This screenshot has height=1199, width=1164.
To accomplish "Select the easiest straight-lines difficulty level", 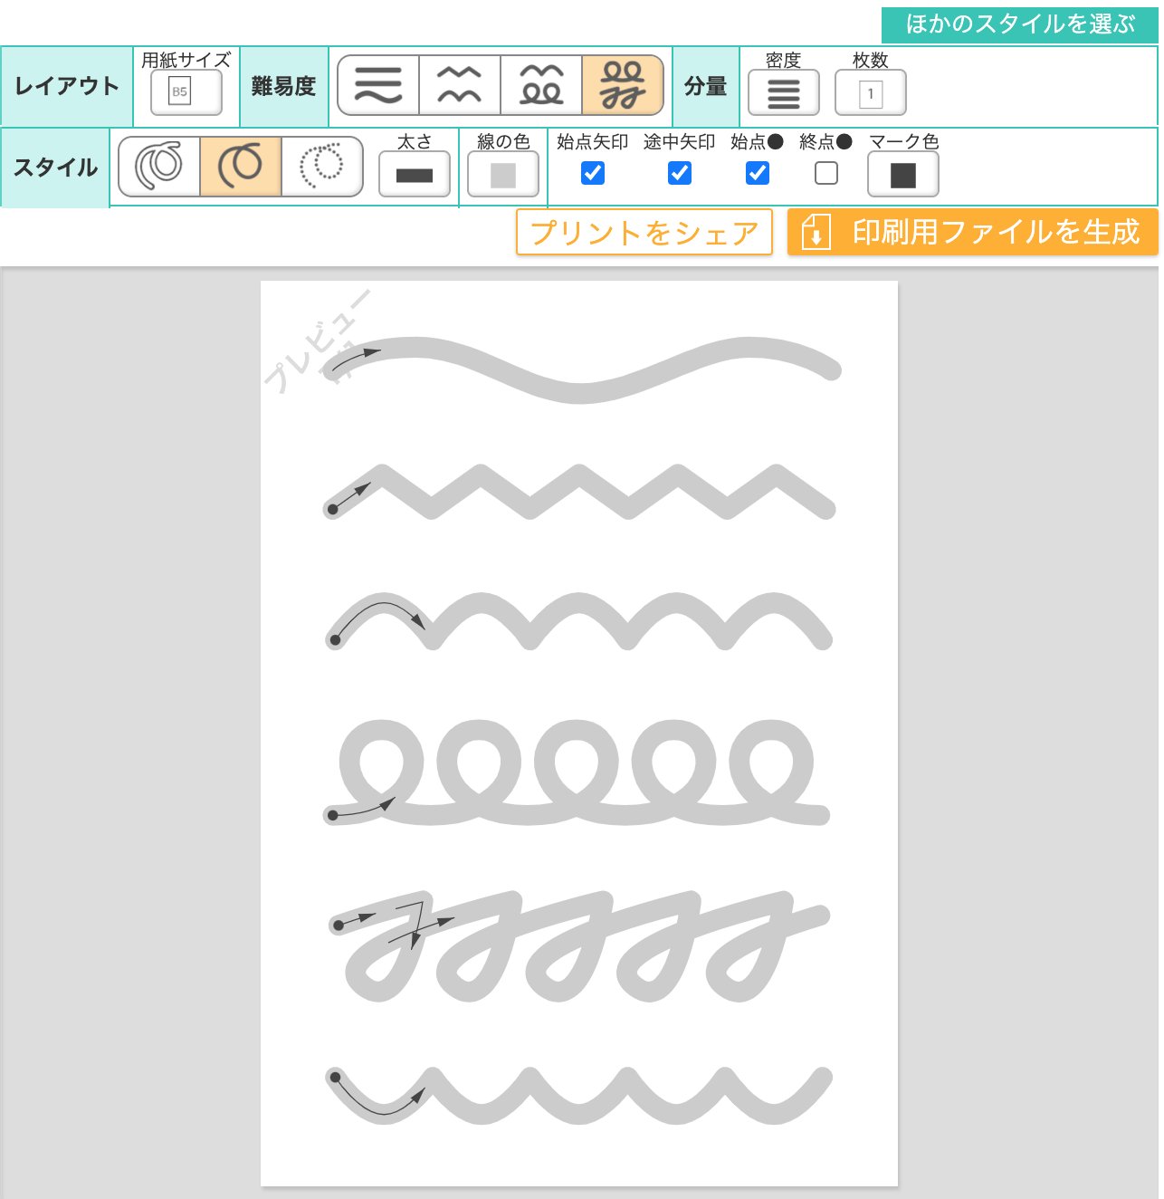I will tap(377, 85).
